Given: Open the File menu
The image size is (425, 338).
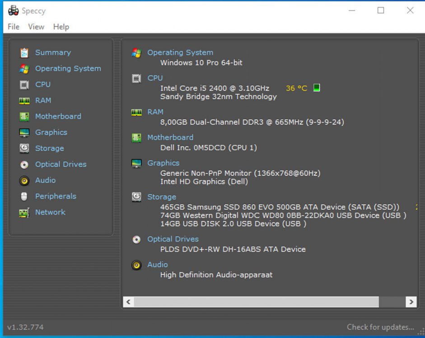Looking at the screenshot, I should (13, 27).
